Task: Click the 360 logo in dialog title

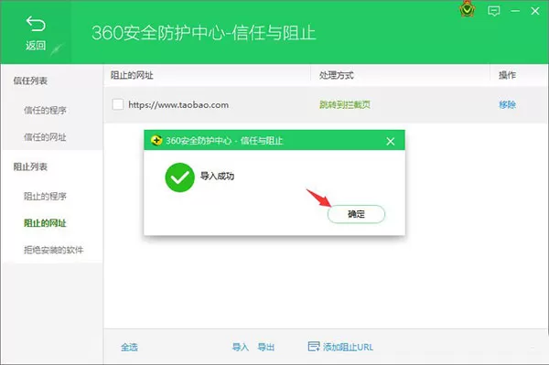Action: [156, 140]
